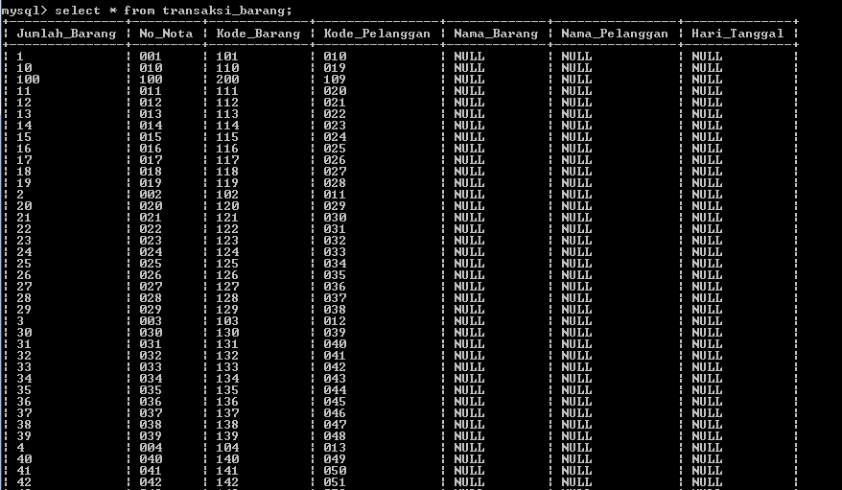
Task: Click Kode_Barang value 200
Action: [x=227, y=80]
